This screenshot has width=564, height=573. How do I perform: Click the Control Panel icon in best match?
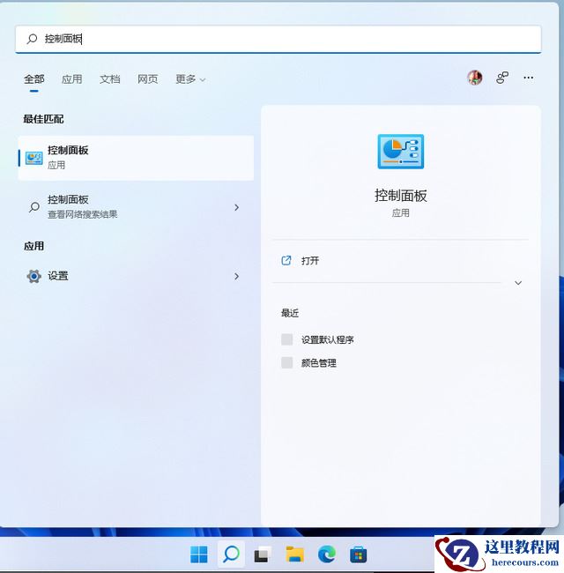coord(34,158)
